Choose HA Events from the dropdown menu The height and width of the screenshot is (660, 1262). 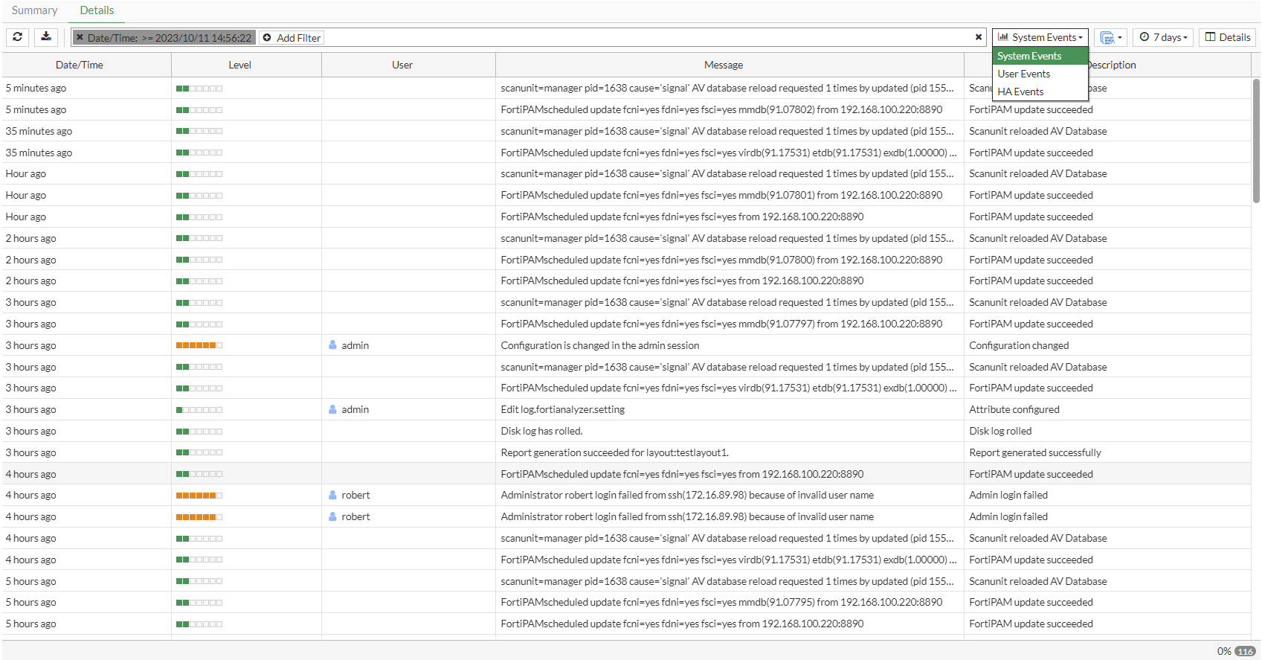(1040, 92)
